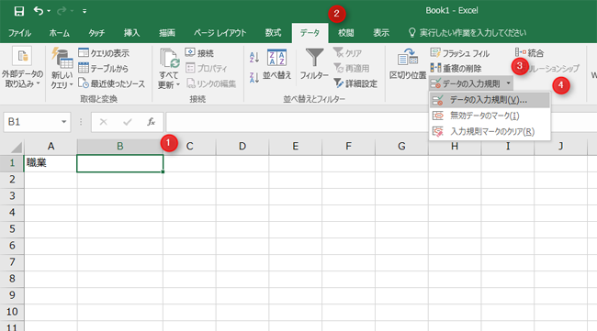Click the select-all corner triangle
The image size is (597, 331).
pyautogui.click(x=16, y=147)
